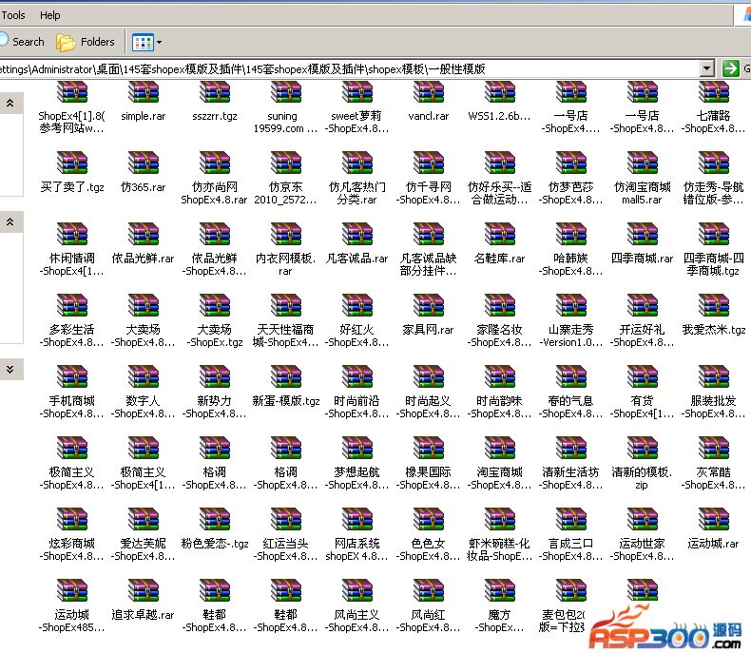Select the vancl.rar archive icon
This screenshot has height=653, width=751.
[428, 92]
